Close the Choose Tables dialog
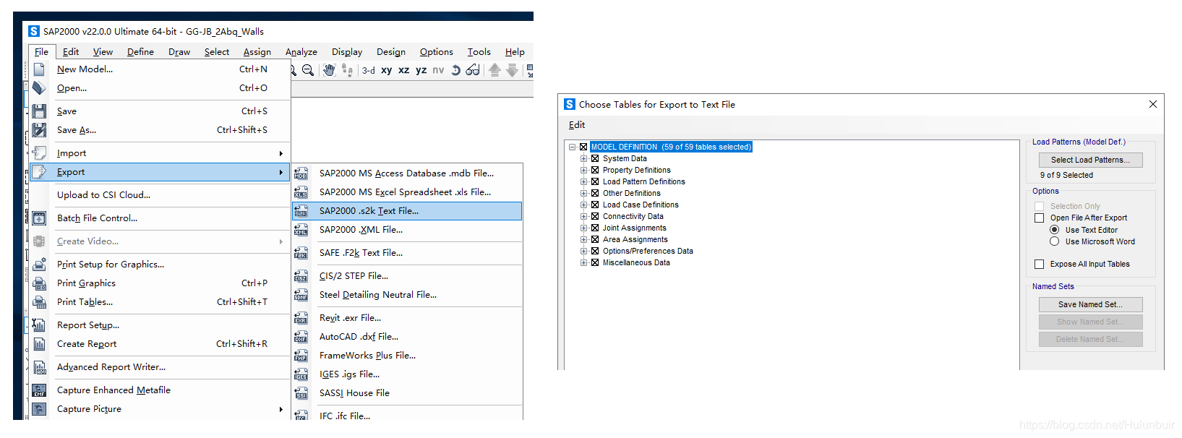1182x438 pixels. coord(1153,104)
